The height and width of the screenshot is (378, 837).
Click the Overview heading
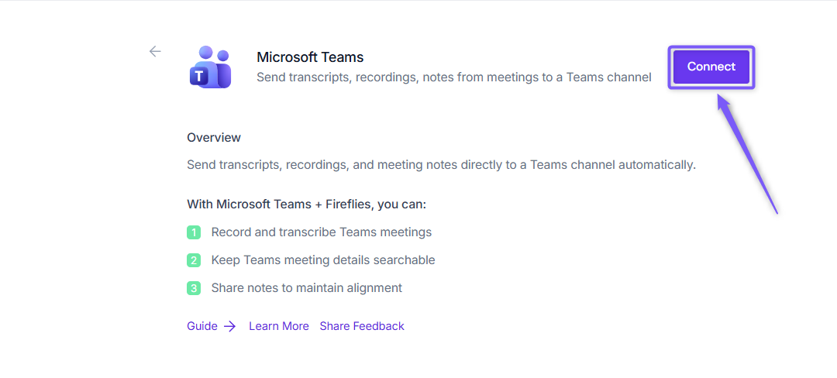coord(214,138)
